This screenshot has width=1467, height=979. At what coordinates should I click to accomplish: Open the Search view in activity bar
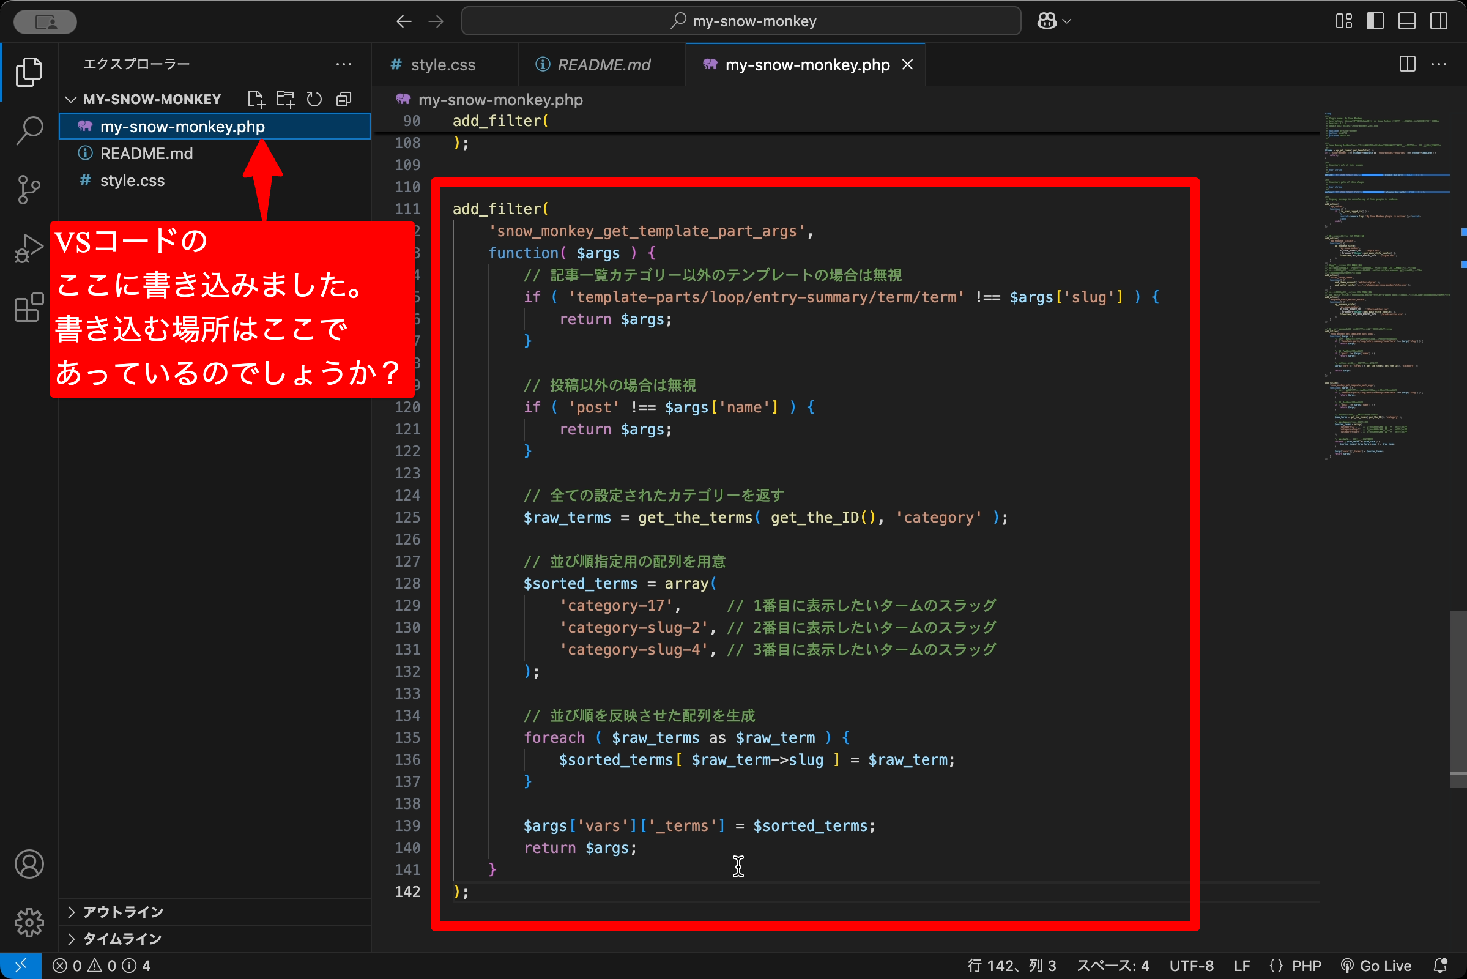click(29, 130)
